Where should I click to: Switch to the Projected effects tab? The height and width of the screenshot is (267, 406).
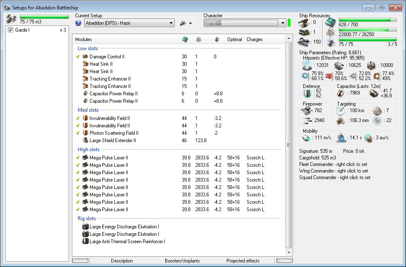(243, 261)
